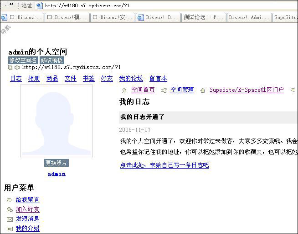Screen dimensions: 298x234
Task: Click the 修改模板 button
Action: (x=51, y=60)
